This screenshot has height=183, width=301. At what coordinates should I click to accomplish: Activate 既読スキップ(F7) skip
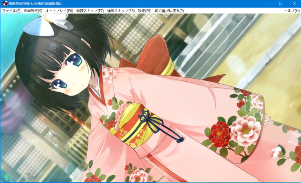pyautogui.click(x=90, y=11)
